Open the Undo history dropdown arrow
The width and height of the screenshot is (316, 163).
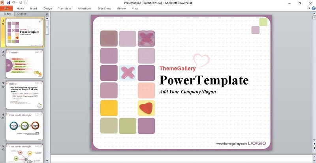coord(17,3)
